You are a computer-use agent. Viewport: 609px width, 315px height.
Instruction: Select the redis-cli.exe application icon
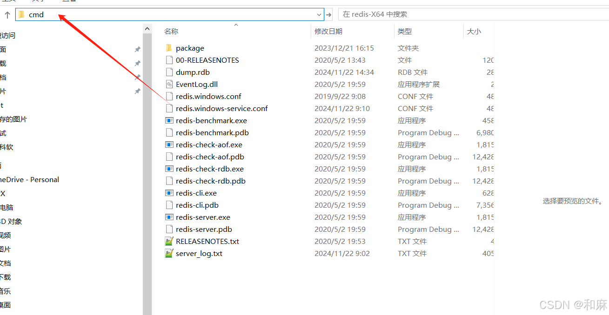tap(169, 193)
